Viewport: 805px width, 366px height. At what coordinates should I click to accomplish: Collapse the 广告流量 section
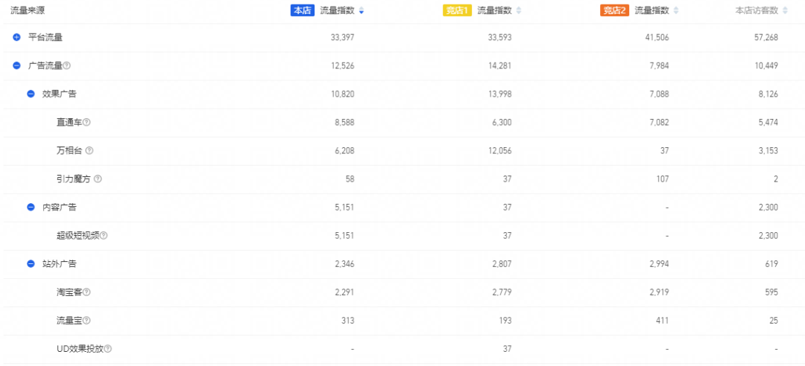pos(16,66)
